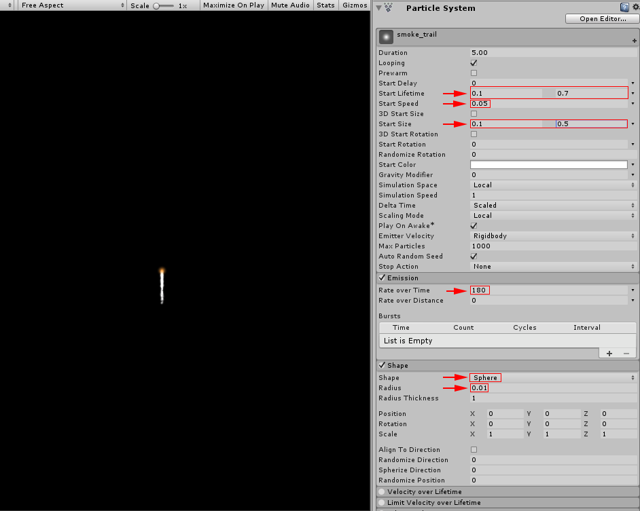Adjust the Game view Scale slider

(163, 5)
